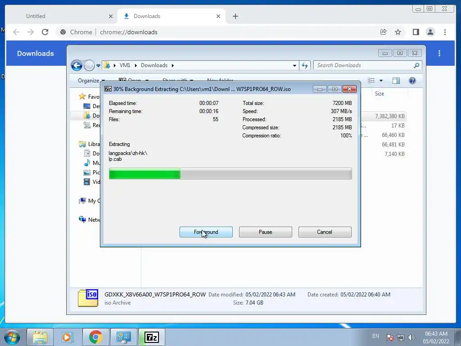The width and height of the screenshot is (461, 346).
Task: Cancel the 7-Zip extraction
Action: click(x=325, y=232)
